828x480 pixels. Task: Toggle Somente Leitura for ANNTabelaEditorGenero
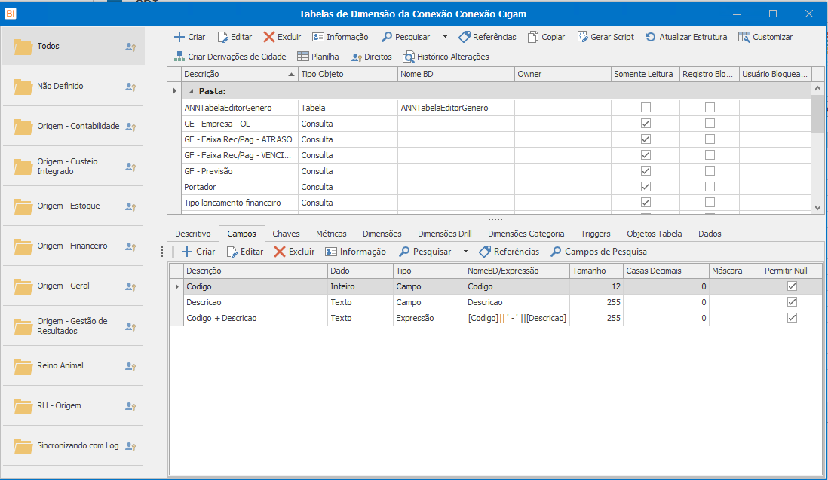click(x=646, y=108)
